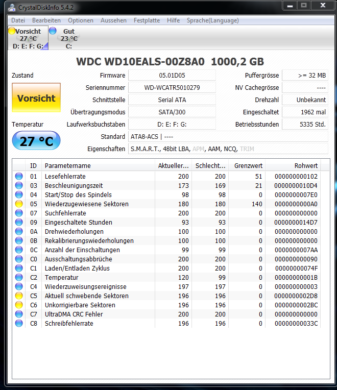Image resolution: width=337 pixels, height=390 pixels.
Task: Click the Standard field ATA8-ACS
Action: (228, 136)
